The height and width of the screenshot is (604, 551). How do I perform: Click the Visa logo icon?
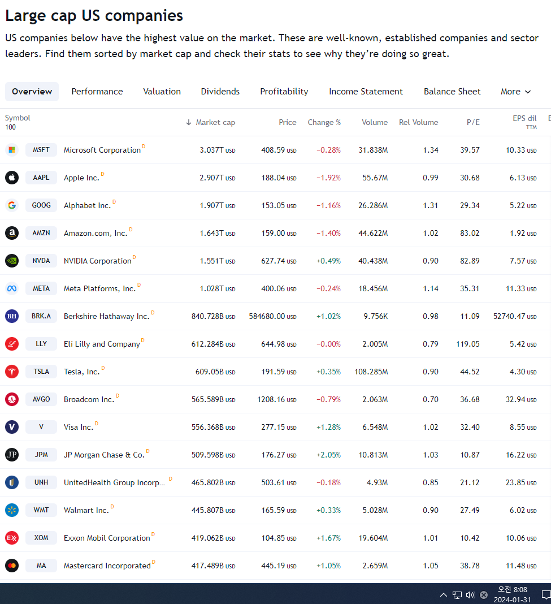click(x=12, y=427)
